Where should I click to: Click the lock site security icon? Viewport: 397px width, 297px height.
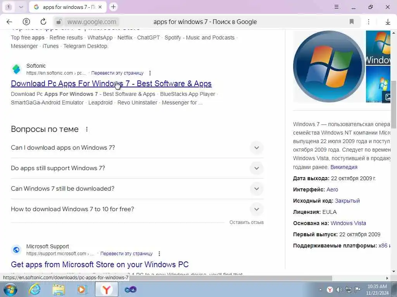[x=59, y=22]
